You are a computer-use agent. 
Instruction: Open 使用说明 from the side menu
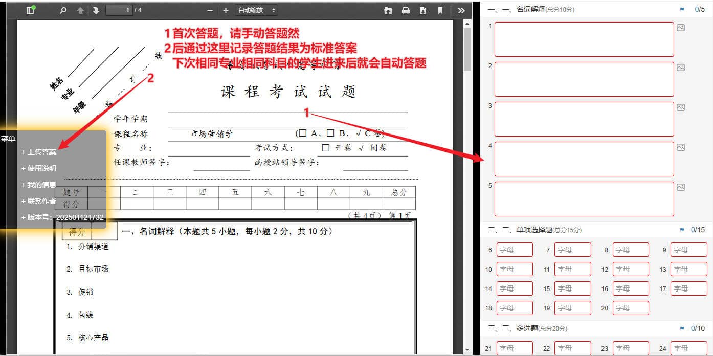click(x=39, y=168)
